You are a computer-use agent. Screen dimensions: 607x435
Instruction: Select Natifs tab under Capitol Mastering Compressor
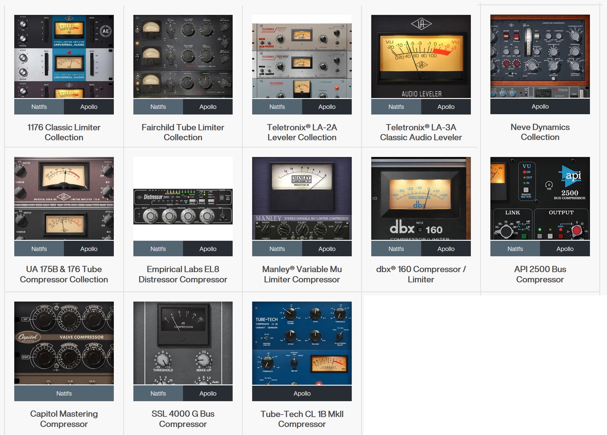(64, 393)
